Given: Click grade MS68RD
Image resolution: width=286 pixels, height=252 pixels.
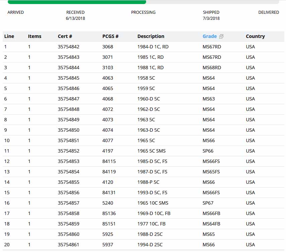Looking at the screenshot, I should click(x=212, y=68).
